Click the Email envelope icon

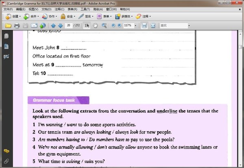(x=34, y=26)
